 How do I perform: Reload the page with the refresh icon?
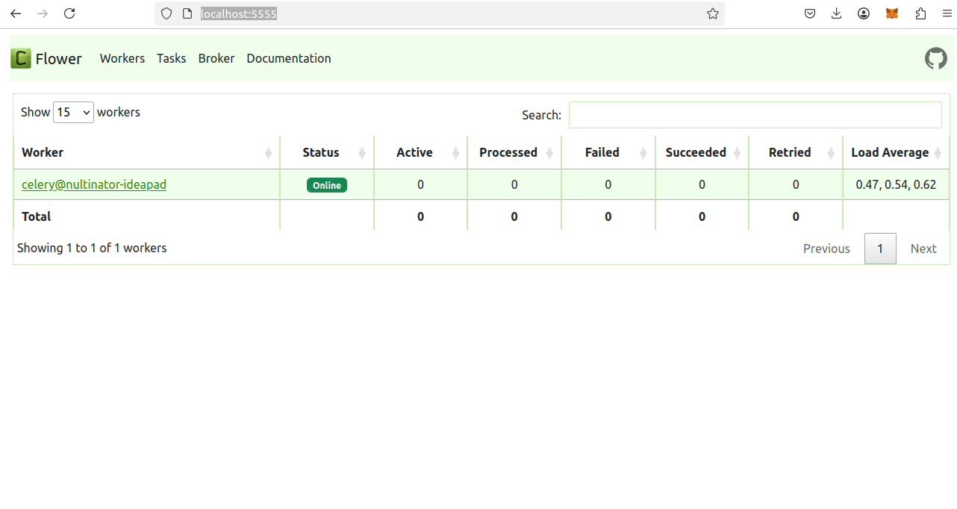coord(69,13)
